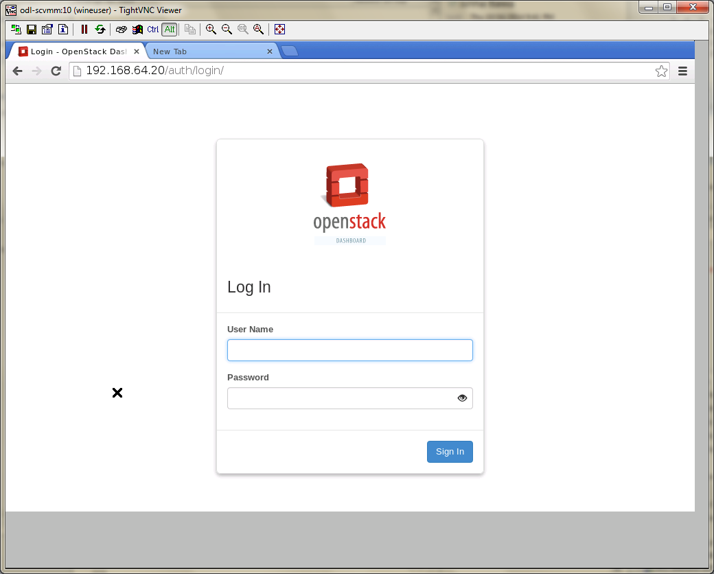Close the Login - OpenStack Dashboard tab
This screenshot has width=714, height=574.
136,51
